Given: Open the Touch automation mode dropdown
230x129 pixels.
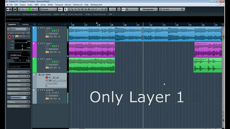Looking at the screenshot, I should [x=49, y=9].
